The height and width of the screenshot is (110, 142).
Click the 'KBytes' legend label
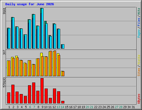[139, 99]
